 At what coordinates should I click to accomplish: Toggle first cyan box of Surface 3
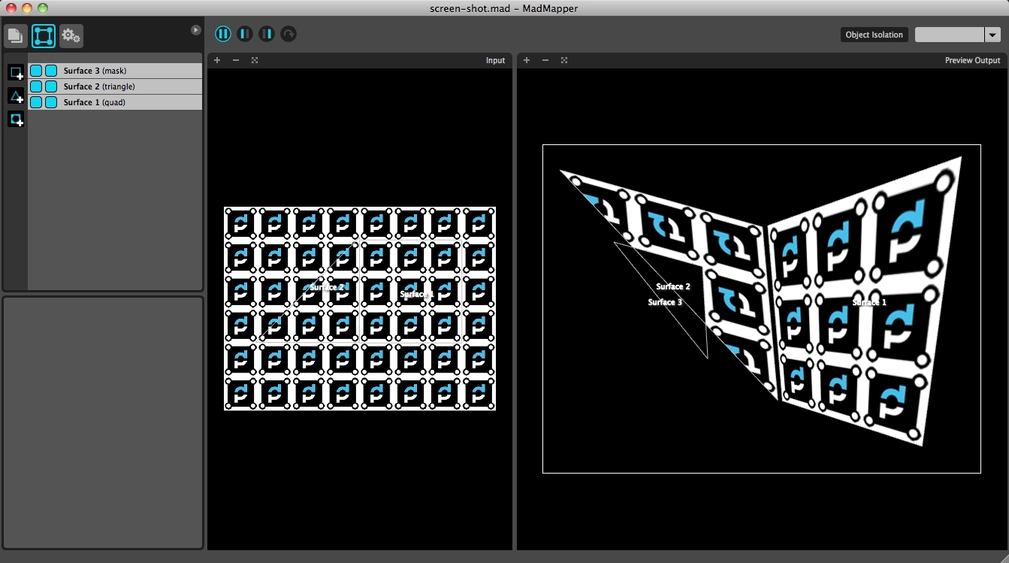click(x=36, y=71)
